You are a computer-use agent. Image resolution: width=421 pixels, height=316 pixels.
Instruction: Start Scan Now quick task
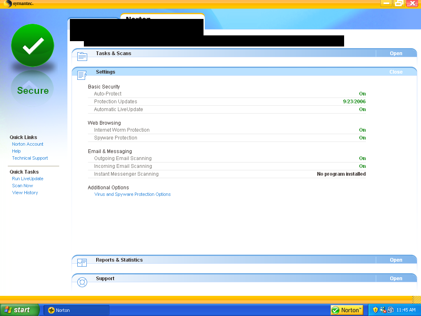[x=22, y=186]
